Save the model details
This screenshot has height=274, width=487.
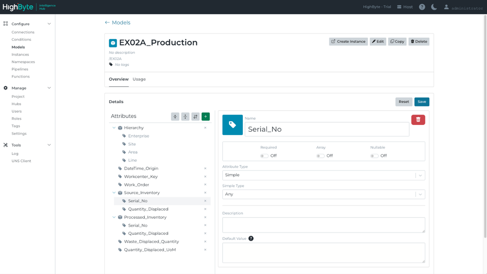(422, 102)
